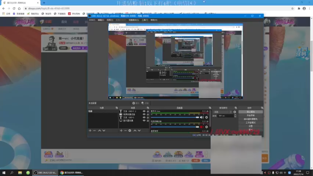
Task: Hide the 视频采集设备 source
Action: [x=144, y=114]
